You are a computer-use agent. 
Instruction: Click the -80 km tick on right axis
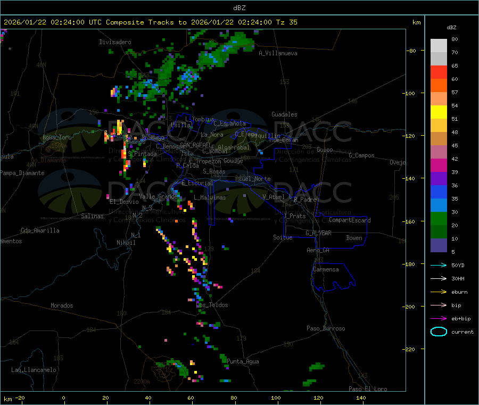[411, 51]
